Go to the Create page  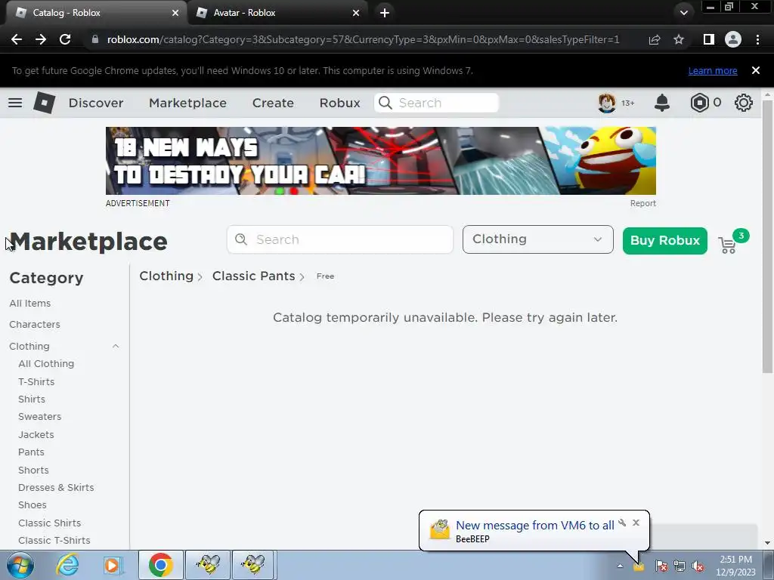[x=273, y=103]
